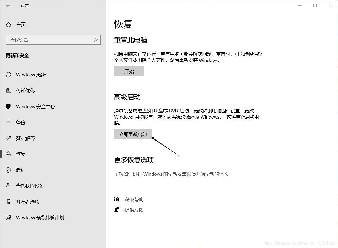Click the back arrow in Settings title bar
Viewport: 338px width, 248px height.
tap(8, 5)
